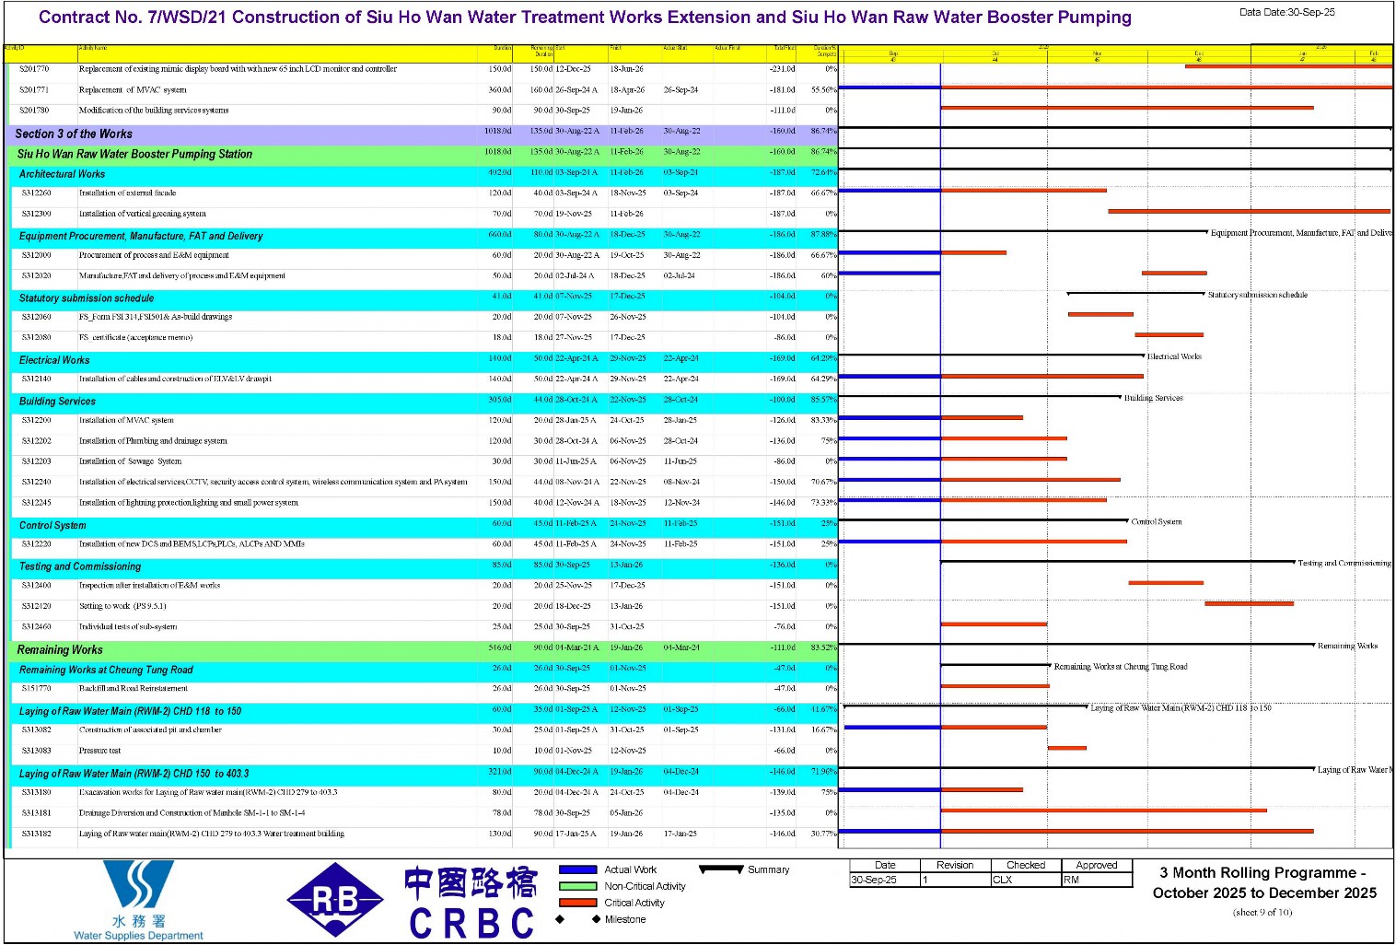Click the red bar for FS certificate (acceptance memo)

point(1169,334)
